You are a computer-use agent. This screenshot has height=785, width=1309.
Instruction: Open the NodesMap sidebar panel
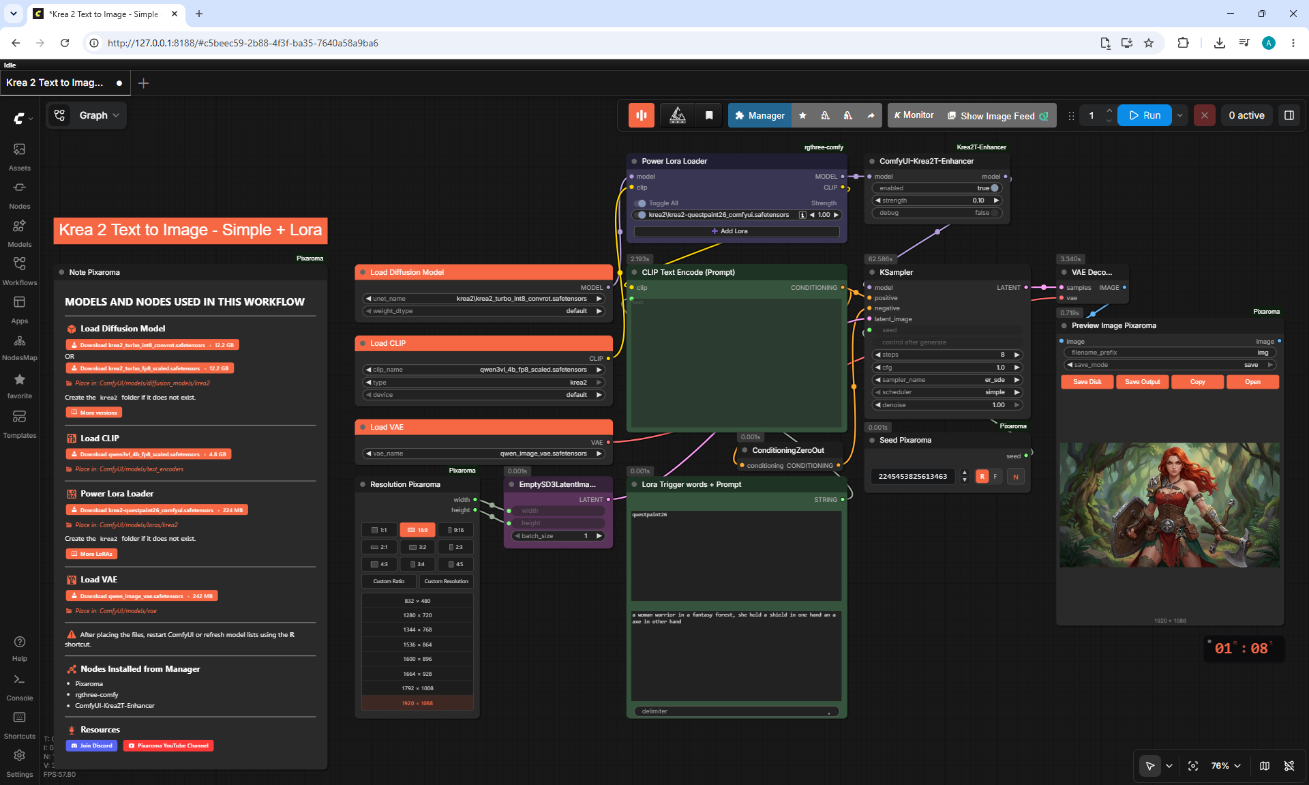20,347
